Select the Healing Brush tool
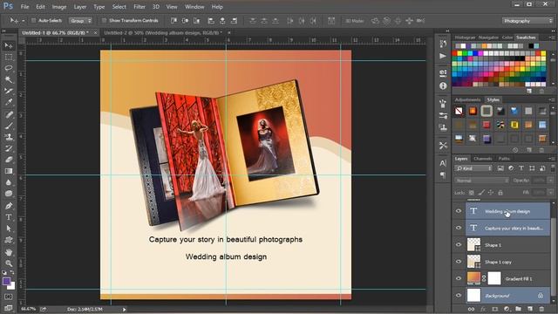The height and width of the screenshot is (314, 558). pyautogui.click(x=9, y=114)
